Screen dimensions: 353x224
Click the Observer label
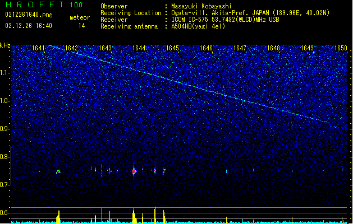pos(114,6)
